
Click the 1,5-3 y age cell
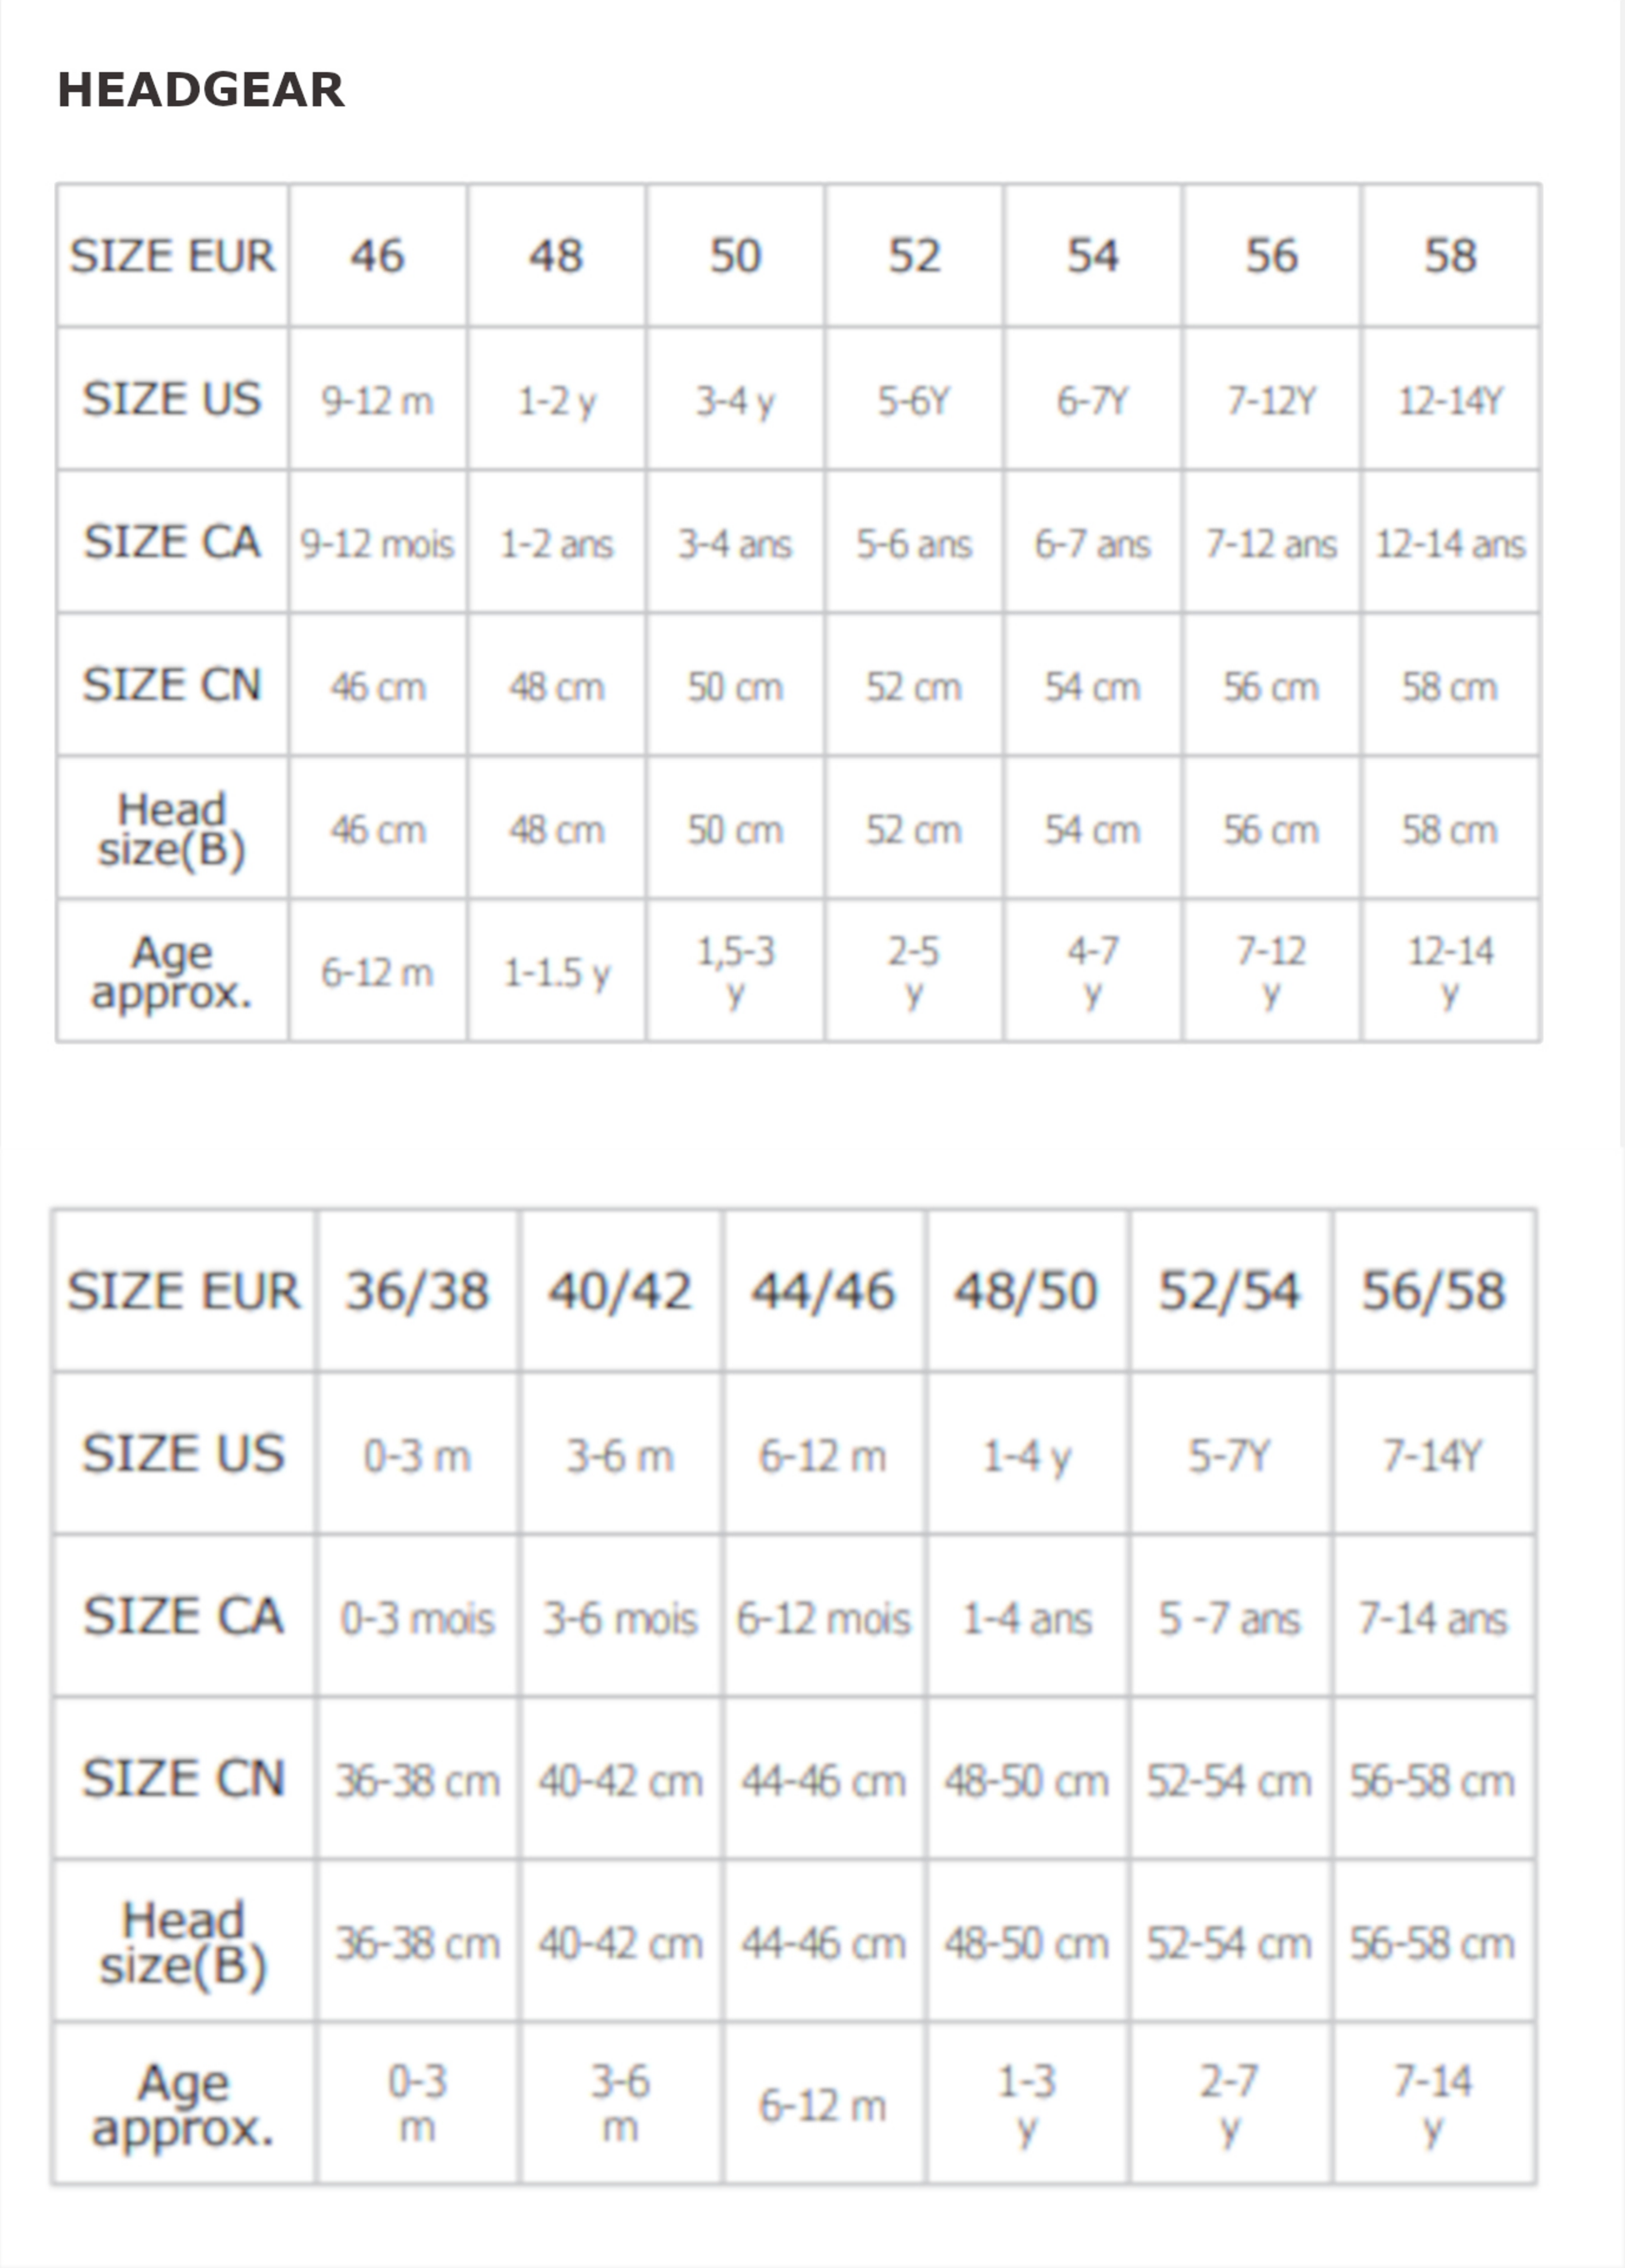point(735,971)
